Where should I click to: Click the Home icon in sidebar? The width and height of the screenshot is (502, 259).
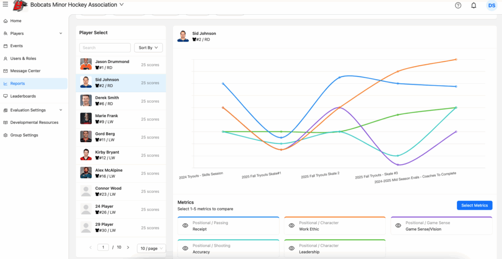point(5,21)
